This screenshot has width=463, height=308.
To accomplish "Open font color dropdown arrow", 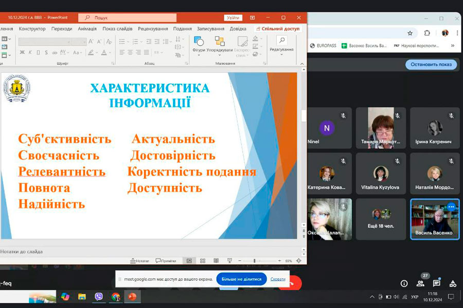I will click(x=110, y=52).
